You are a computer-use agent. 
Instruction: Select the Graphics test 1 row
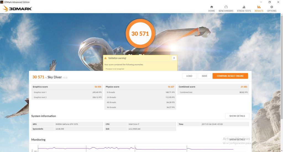coord(67,92)
